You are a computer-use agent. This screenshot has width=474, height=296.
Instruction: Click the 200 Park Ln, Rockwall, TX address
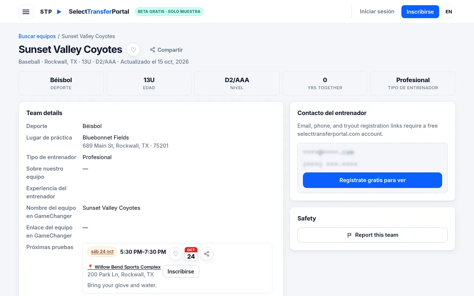tap(121, 275)
